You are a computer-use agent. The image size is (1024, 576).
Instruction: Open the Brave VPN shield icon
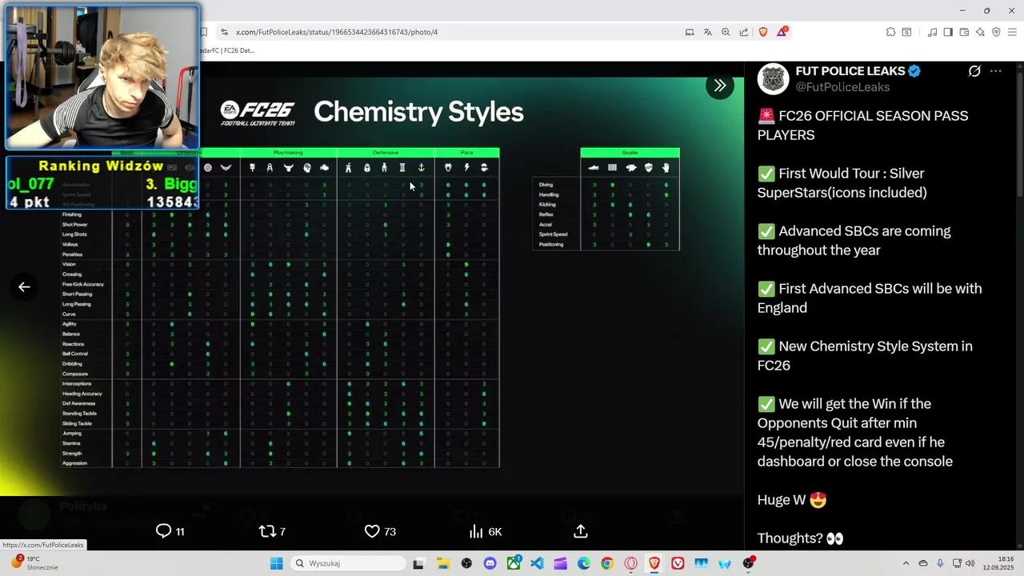[996, 32]
